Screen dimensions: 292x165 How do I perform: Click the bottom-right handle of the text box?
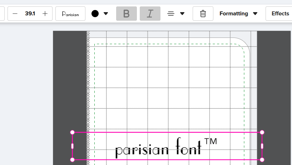click(262, 160)
